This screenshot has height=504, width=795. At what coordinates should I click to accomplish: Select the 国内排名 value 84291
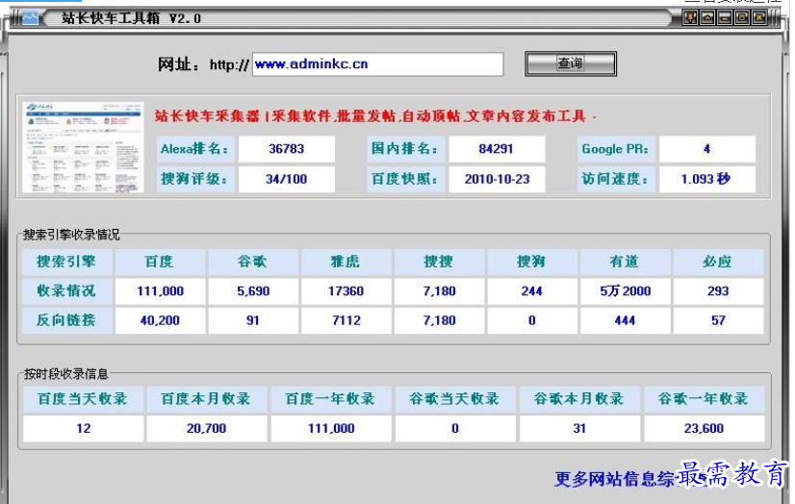click(497, 149)
